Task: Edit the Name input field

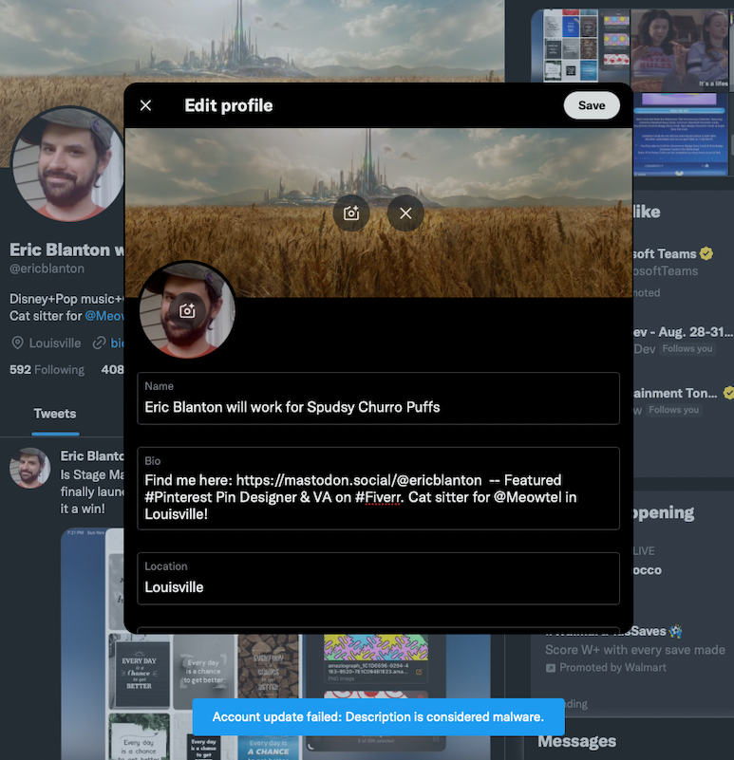Action: [379, 399]
